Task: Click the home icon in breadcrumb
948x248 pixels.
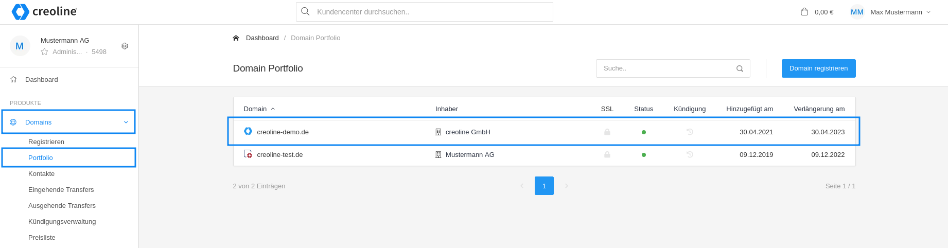Action: [x=236, y=38]
